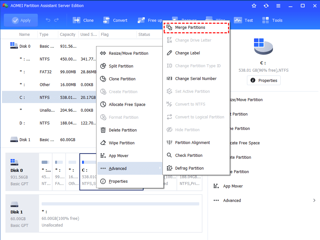320x240 pixels.
Task: Click the Change Label pencil icon
Action: coord(169,53)
